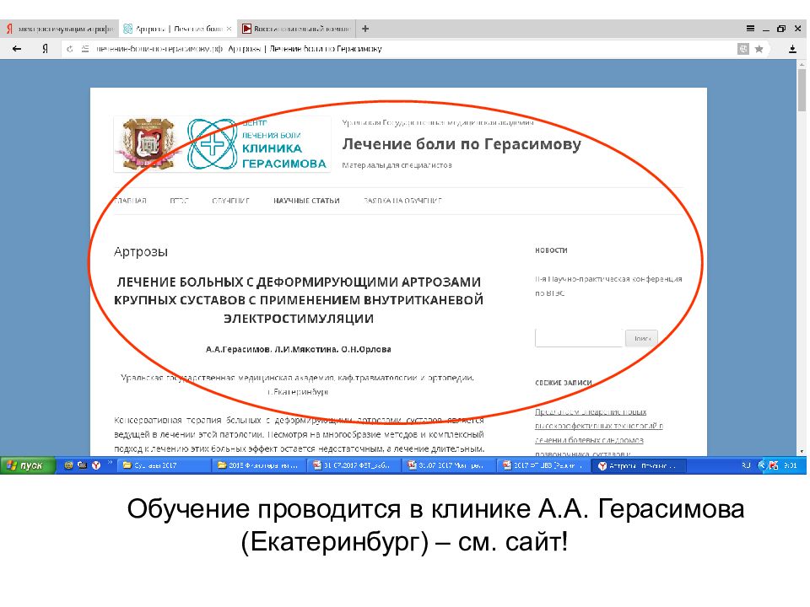Open the Научные статьи menu item
The width and height of the screenshot is (810, 607).
click(306, 201)
